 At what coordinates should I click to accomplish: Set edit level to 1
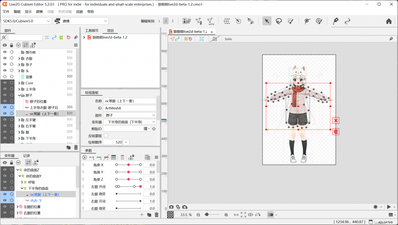click(159, 21)
